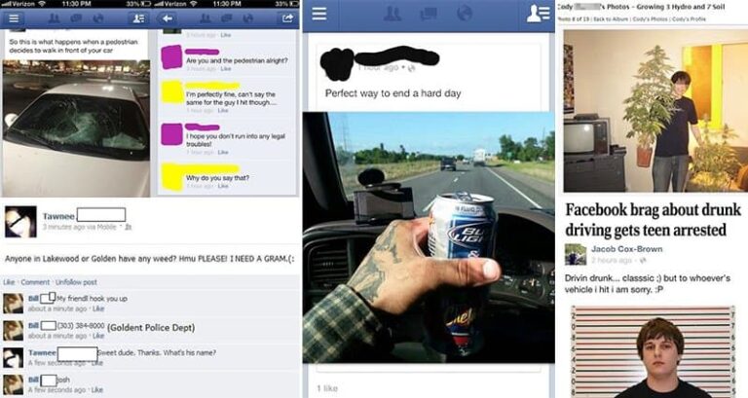
Task: Click Unfollow post link
Action: click(76, 282)
